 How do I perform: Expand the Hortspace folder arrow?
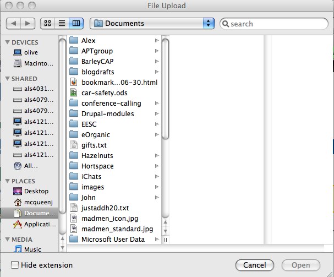pos(157,166)
